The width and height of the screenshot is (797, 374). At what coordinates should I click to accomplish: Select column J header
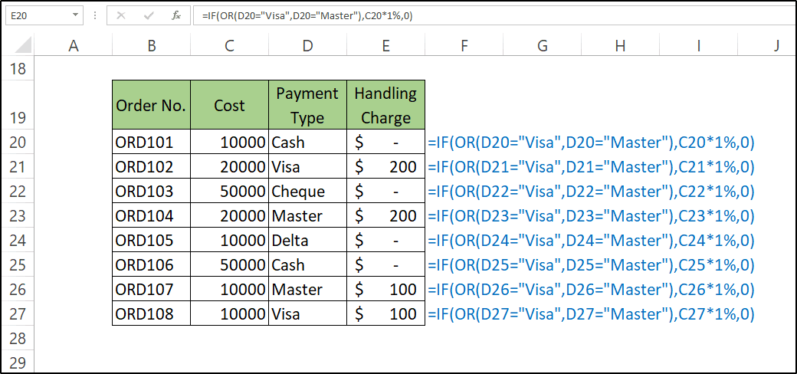(765, 46)
